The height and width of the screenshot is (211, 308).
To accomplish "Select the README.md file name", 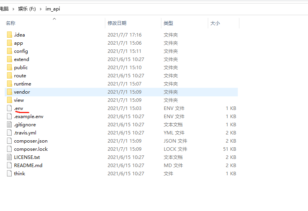I will click(28, 166).
